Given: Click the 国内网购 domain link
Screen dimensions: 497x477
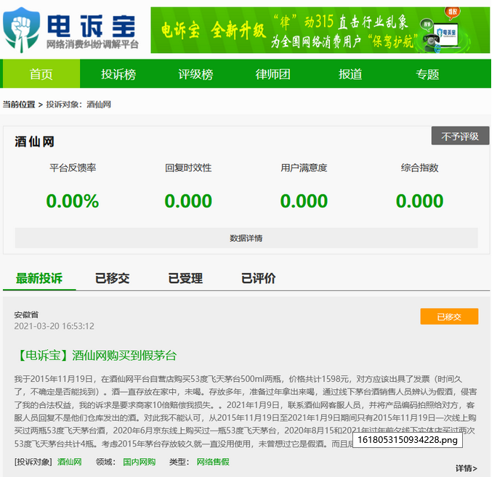Looking at the screenshot, I should pos(140,462).
